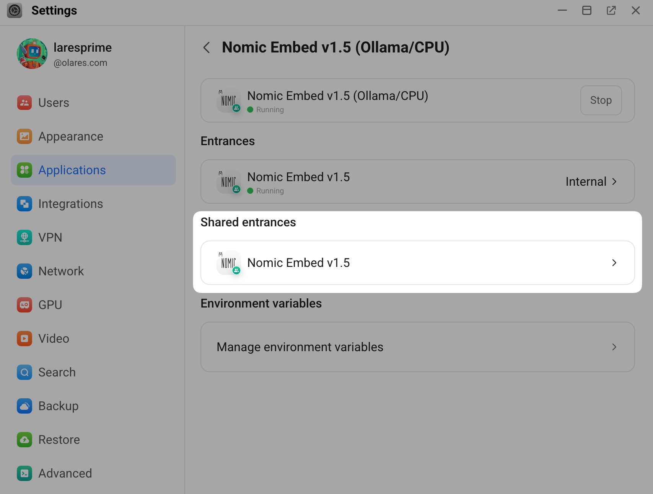
Task: Select the Video sidebar icon
Action: (x=24, y=339)
